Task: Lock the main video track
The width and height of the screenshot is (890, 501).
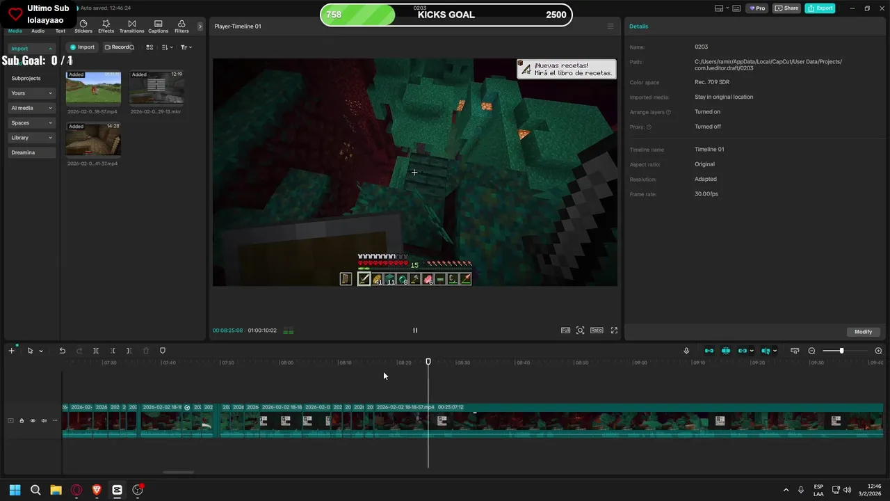Action: [22, 420]
